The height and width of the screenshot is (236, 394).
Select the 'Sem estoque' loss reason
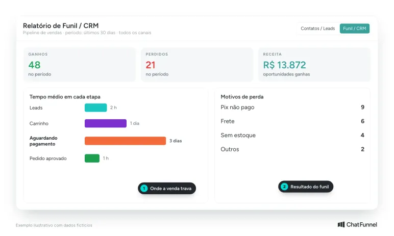click(292, 135)
